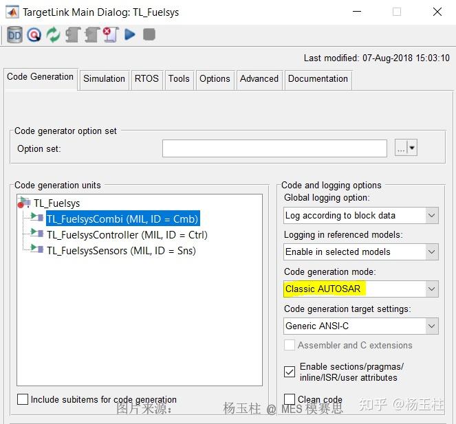Open the Code generation mode dropdown
This screenshot has width=456, height=424.
(361, 289)
